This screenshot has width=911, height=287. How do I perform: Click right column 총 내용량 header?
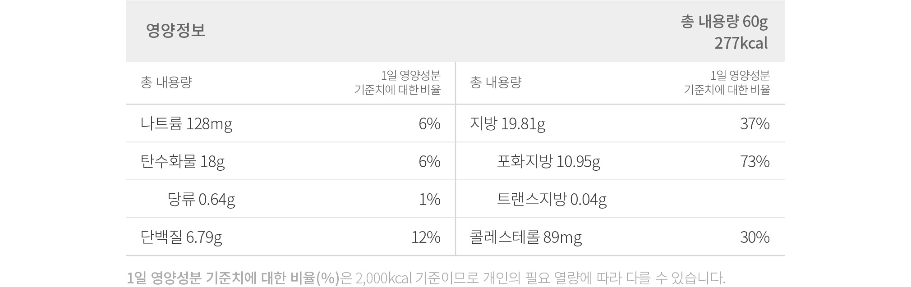pos(495,82)
